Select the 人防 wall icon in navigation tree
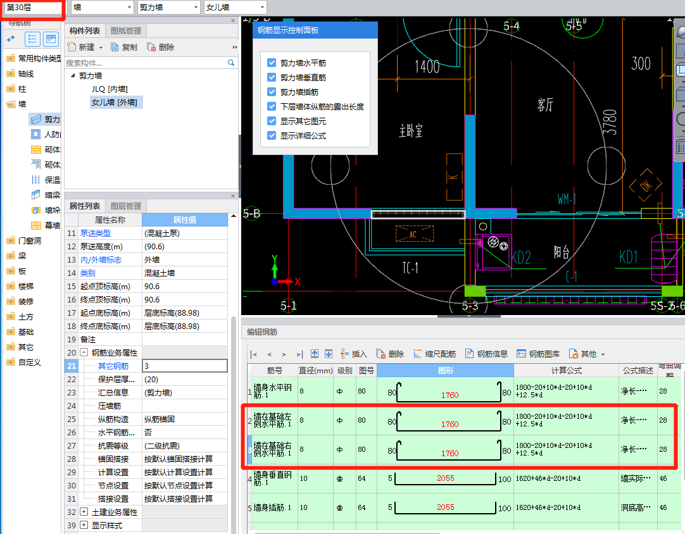 (x=35, y=134)
